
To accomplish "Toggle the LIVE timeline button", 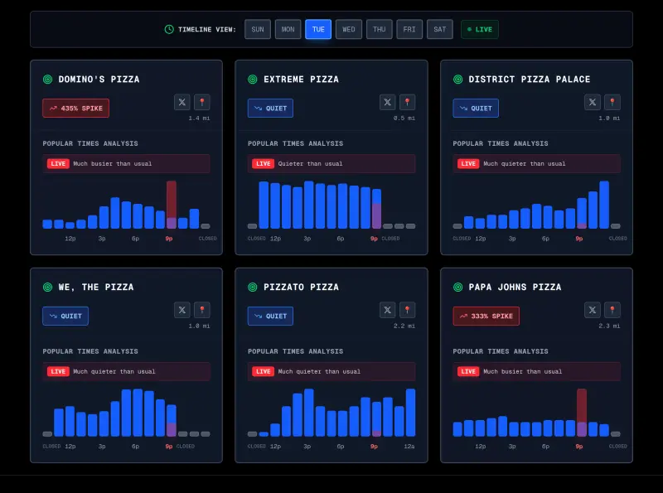I will click(x=480, y=30).
